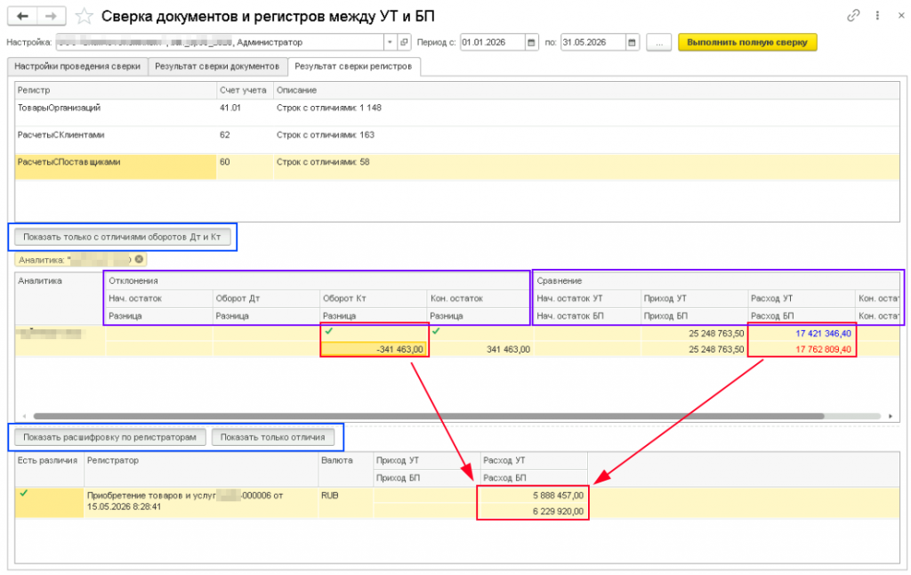This screenshot has height=575, width=911.
Task: Select the РасчетыСПоставщиками register row
Action: tap(456, 166)
